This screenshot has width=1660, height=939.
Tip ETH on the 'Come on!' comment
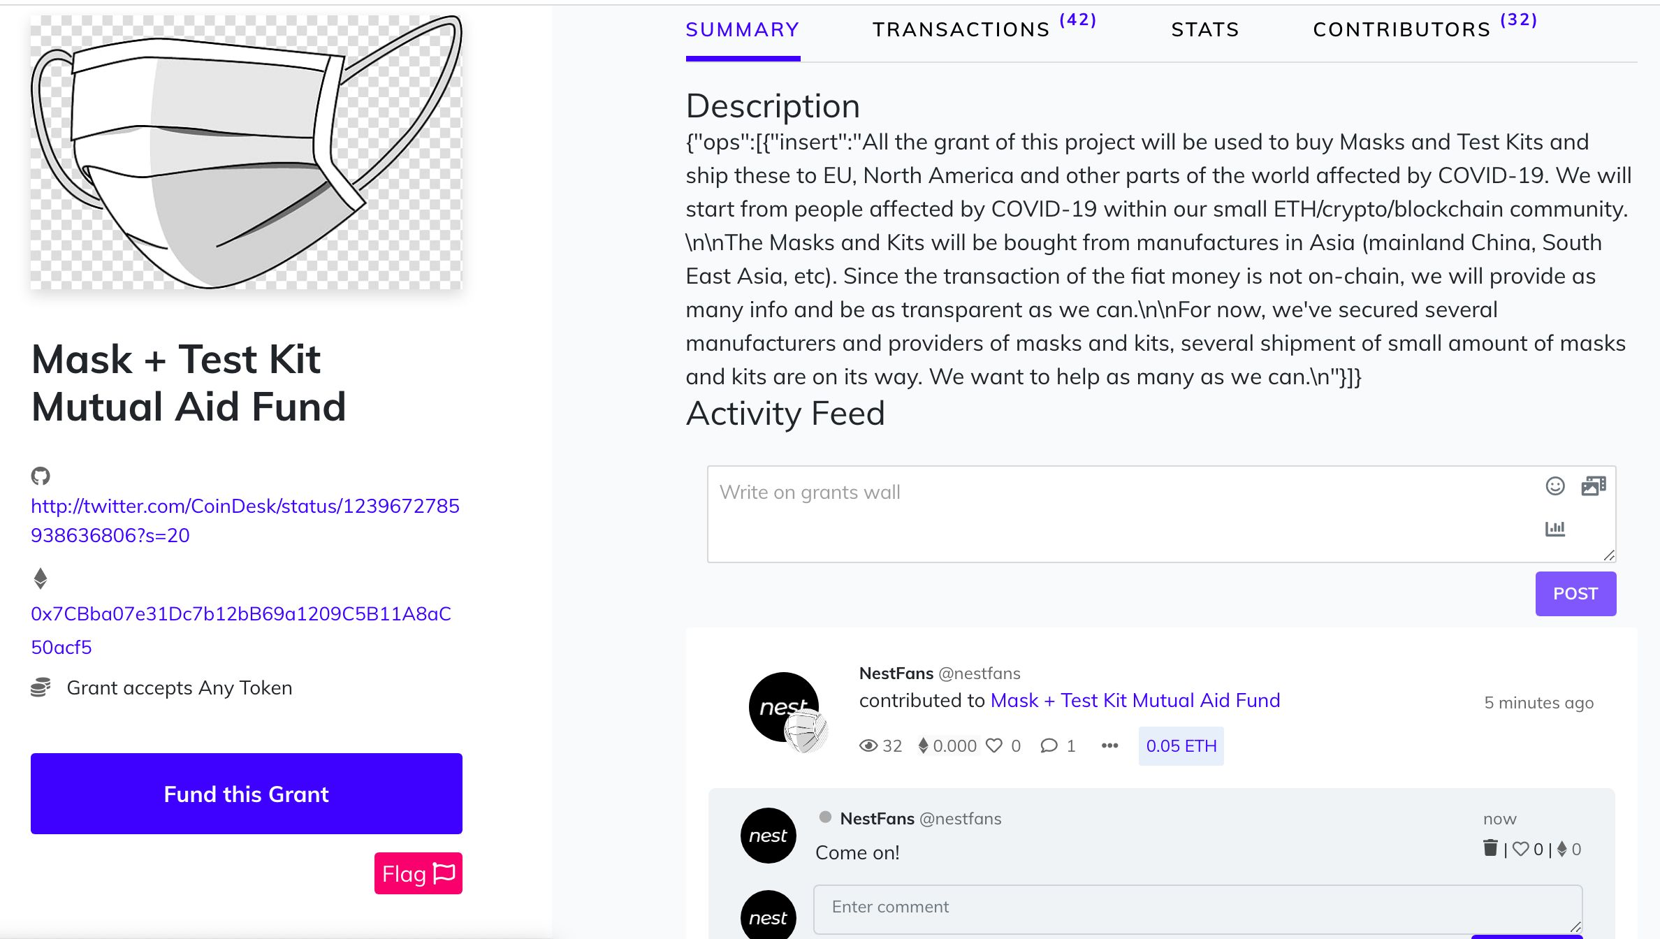1562,849
